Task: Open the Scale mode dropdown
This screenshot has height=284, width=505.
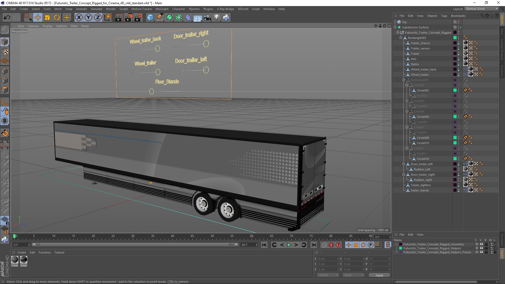Action: pos(353,275)
